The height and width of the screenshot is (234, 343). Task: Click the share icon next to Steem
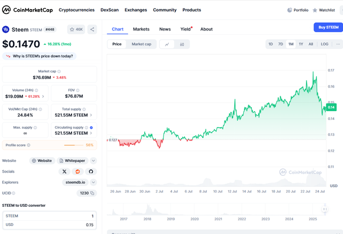point(92,29)
